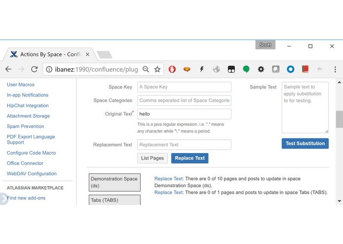Click Replace Text link for Demonstration Space
The height and width of the screenshot is (244, 343).
(169, 179)
